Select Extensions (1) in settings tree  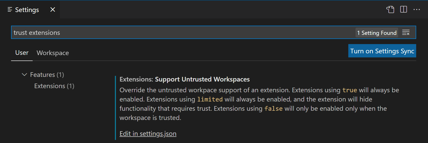[54, 86]
